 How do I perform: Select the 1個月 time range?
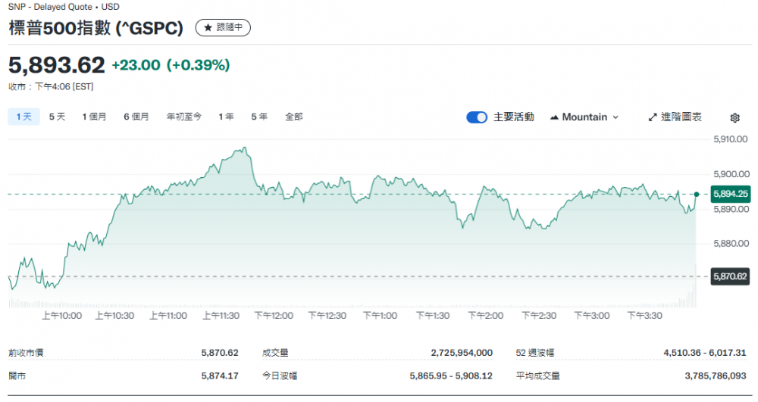point(94,117)
